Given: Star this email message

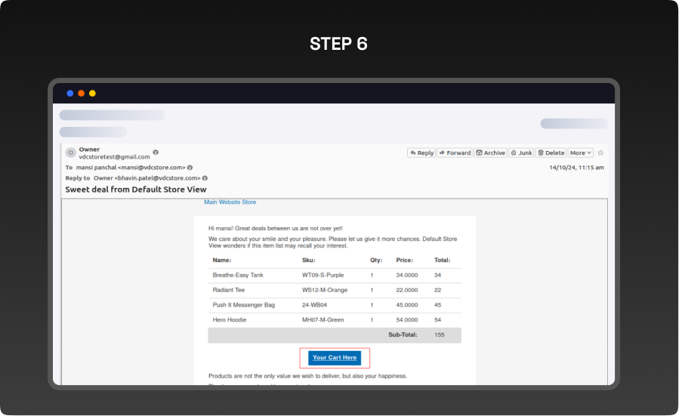Looking at the screenshot, I should pyautogui.click(x=600, y=153).
